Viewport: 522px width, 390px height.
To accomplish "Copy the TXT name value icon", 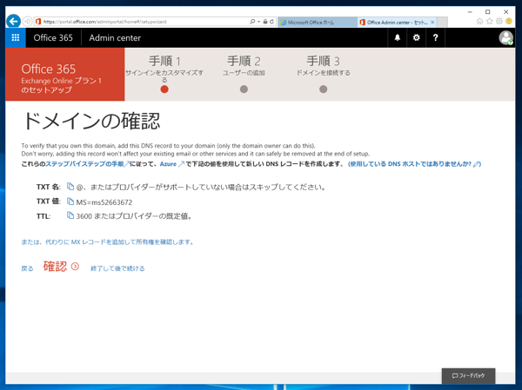I will [70, 187].
